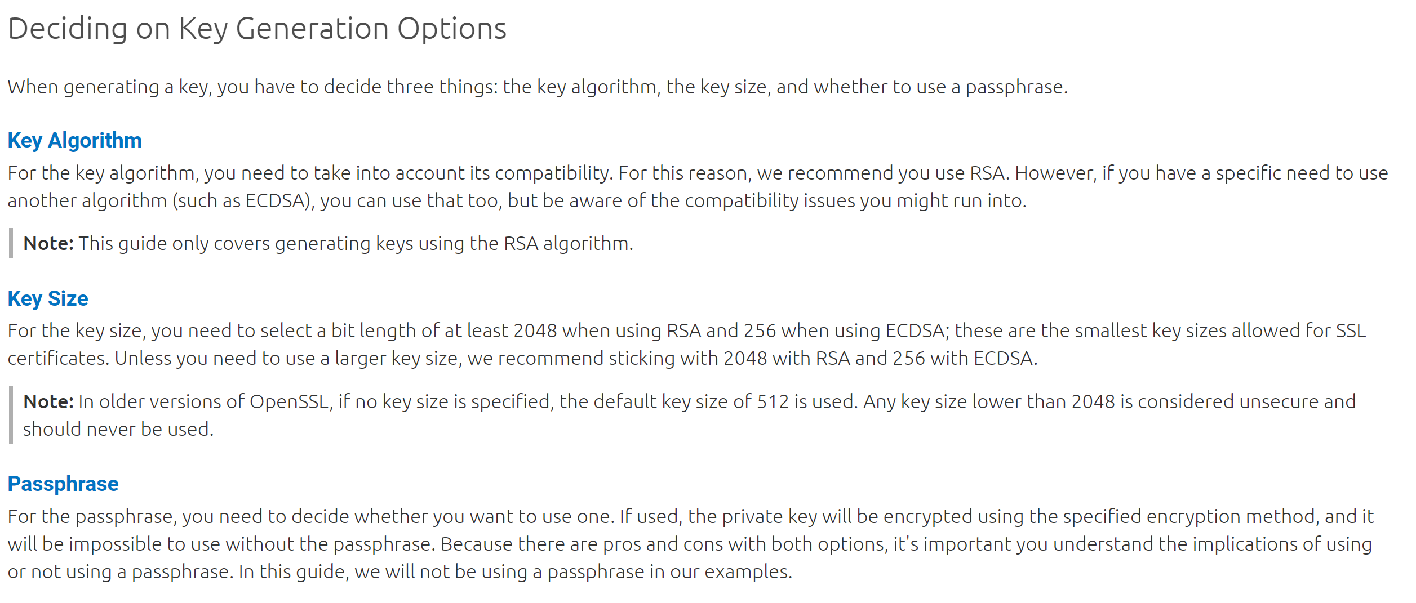Click the text 'smallest key sizes allowed for SSL'
The width and height of the screenshot is (1416, 603).
1220,330
